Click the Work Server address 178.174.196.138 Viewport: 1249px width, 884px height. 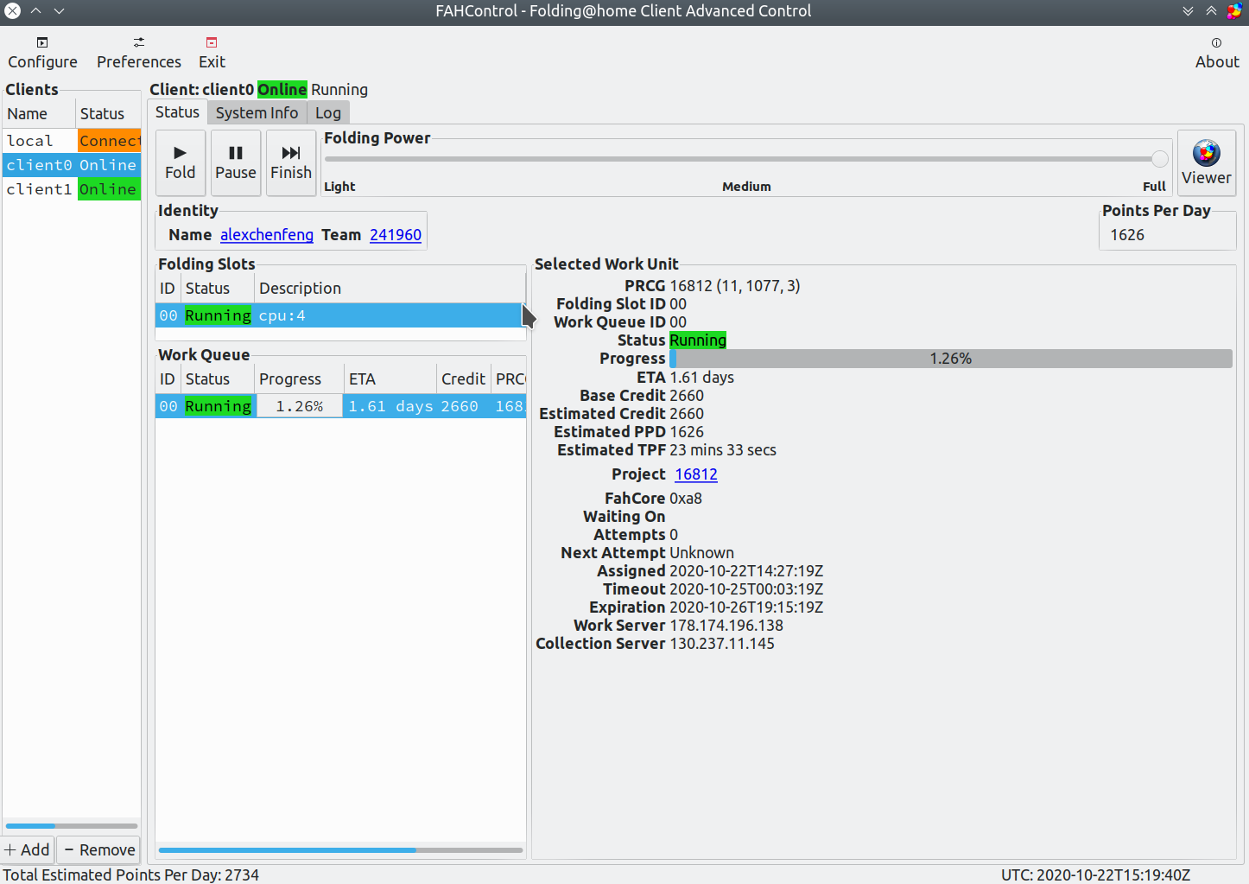(x=726, y=626)
